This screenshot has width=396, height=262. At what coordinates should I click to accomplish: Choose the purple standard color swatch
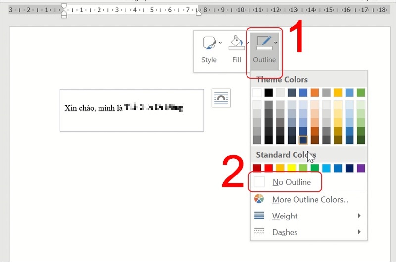tap(361, 168)
